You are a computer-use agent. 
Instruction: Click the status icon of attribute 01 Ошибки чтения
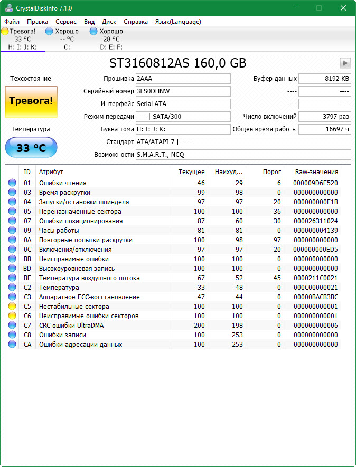tap(12, 183)
